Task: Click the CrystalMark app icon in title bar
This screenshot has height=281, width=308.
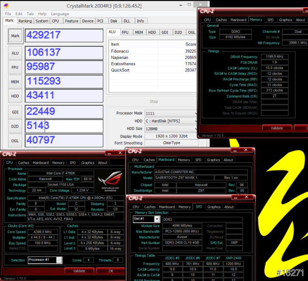Action: click(x=6, y=6)
